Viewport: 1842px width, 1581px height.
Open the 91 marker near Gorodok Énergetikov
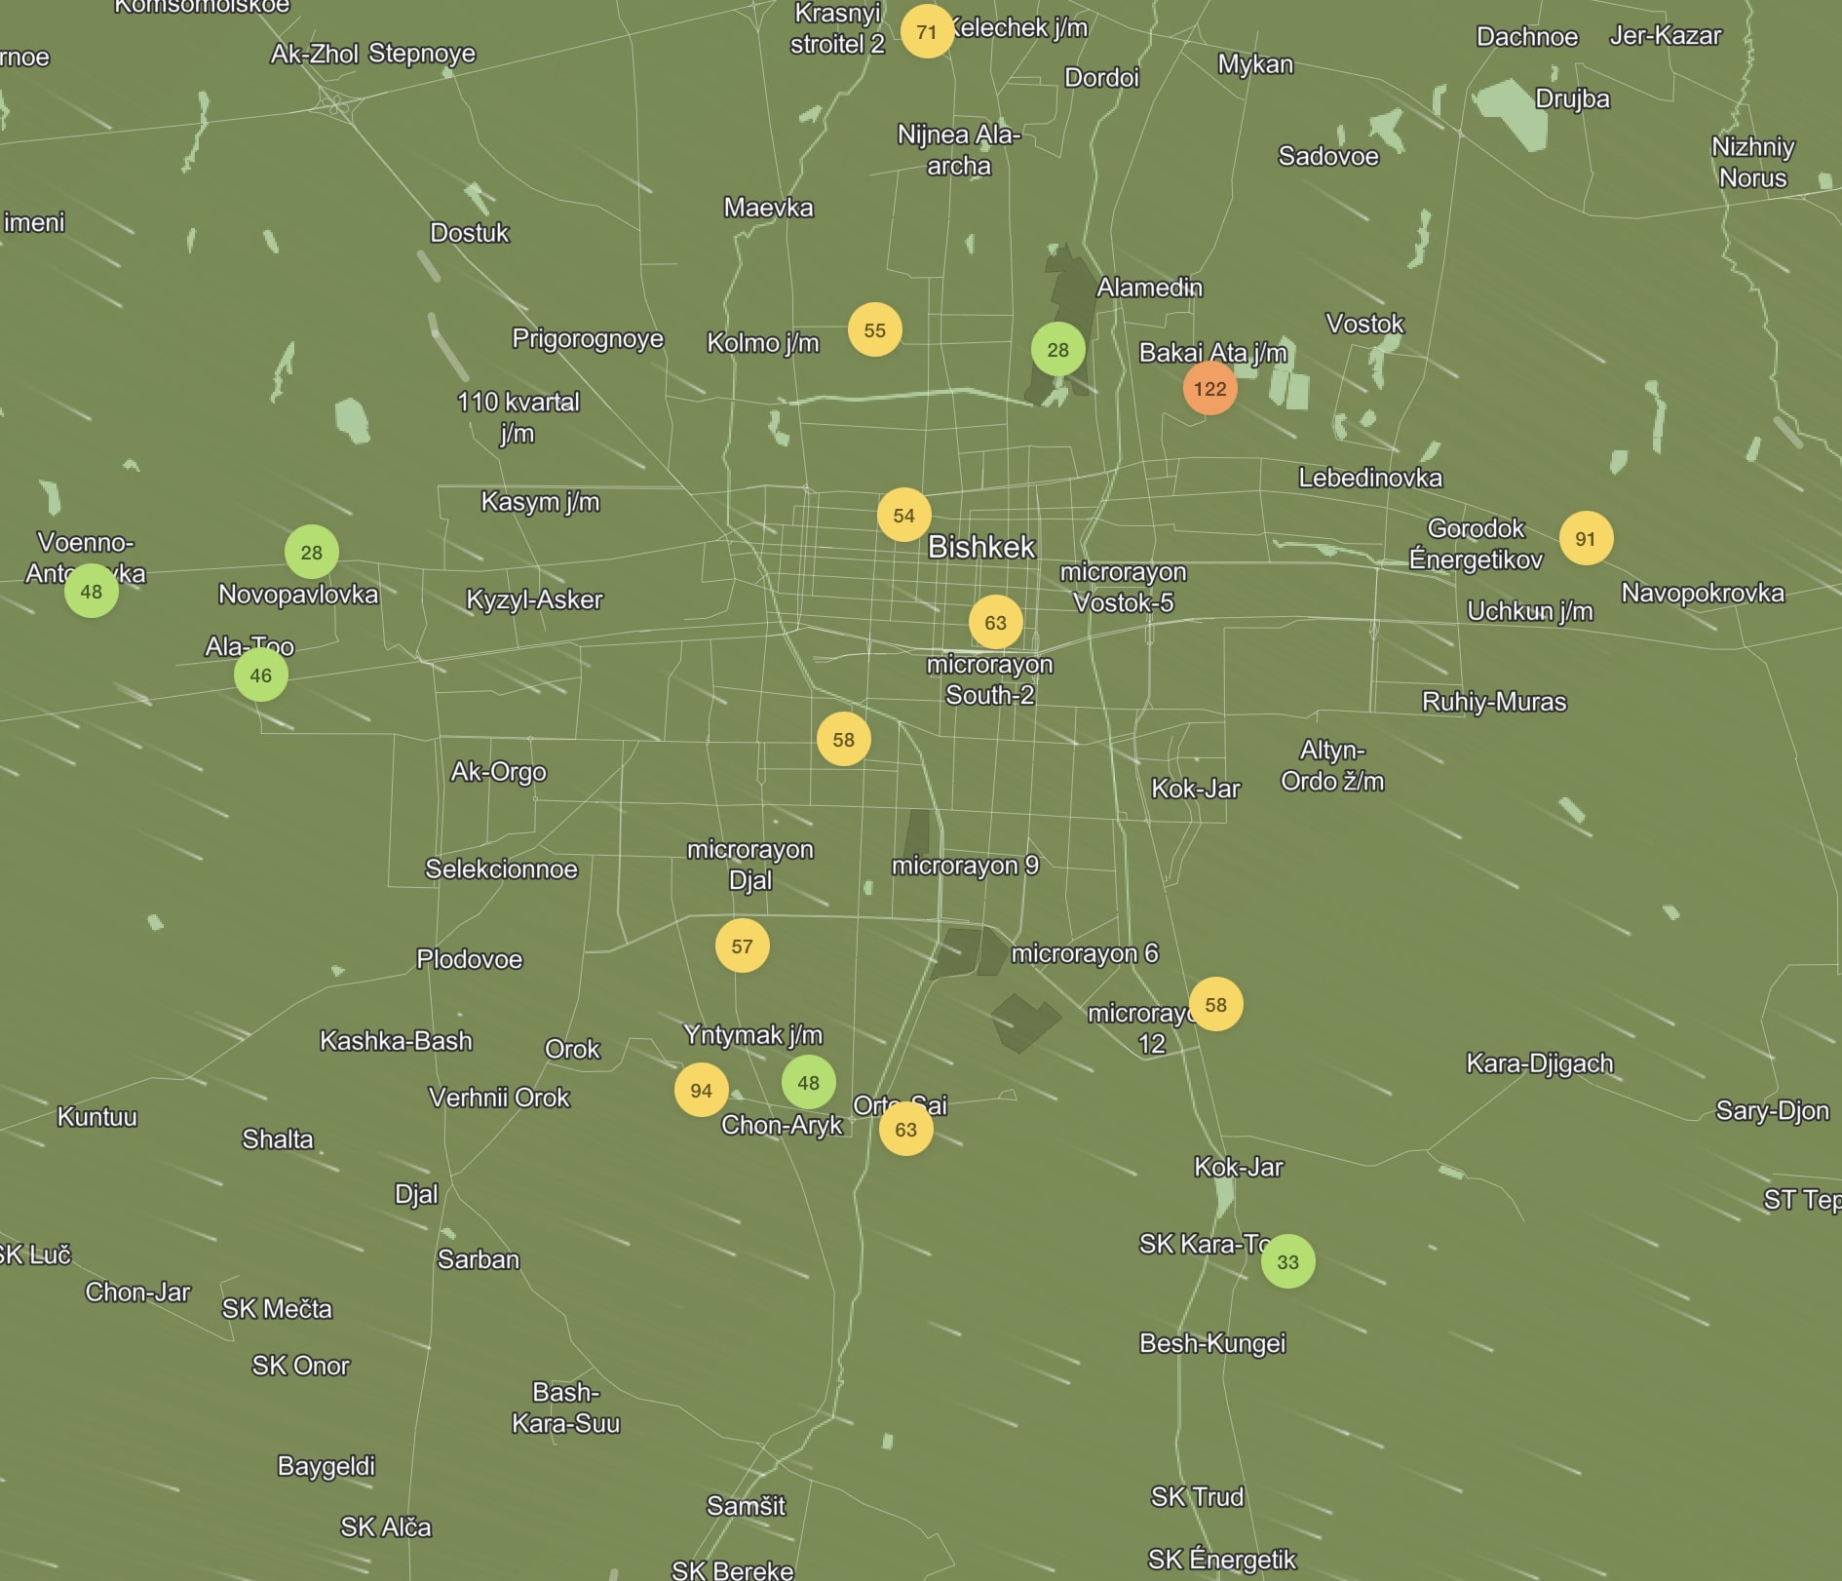click(x=1585, y=538)
